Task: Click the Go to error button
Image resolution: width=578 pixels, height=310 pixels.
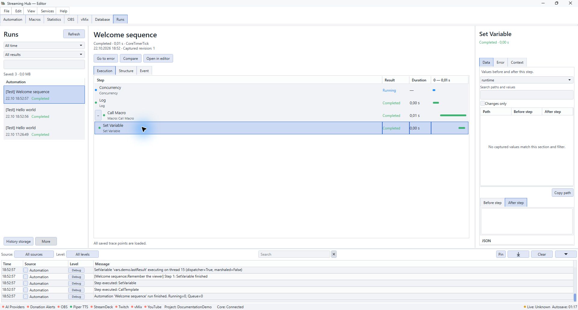Action: 106,58
